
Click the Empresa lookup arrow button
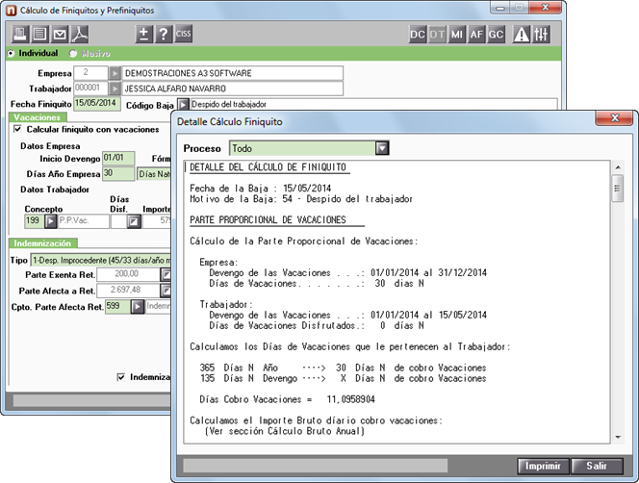pos(115,73)
